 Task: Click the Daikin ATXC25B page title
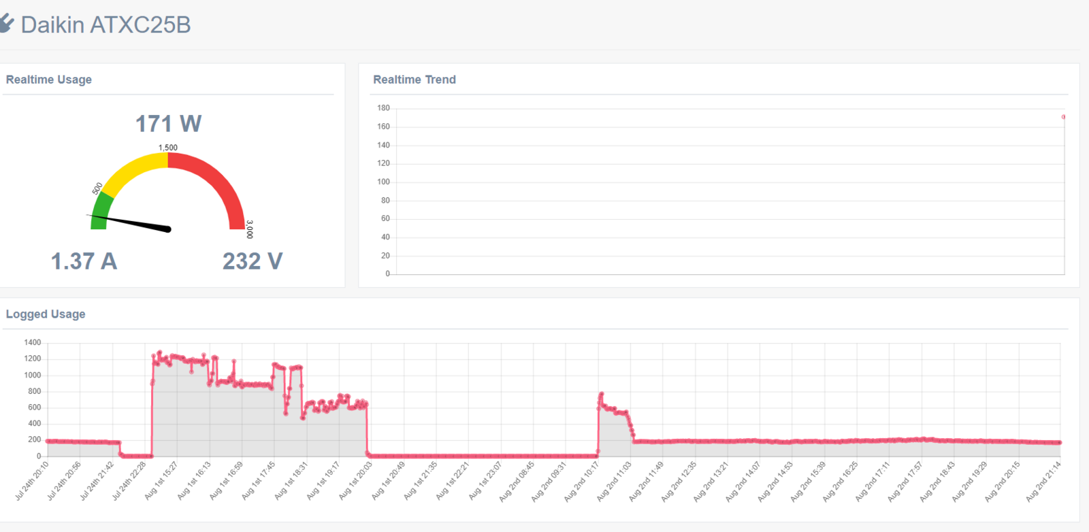[105, 24]
